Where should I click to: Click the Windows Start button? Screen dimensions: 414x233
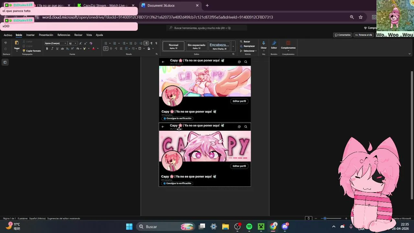(129, 227)
